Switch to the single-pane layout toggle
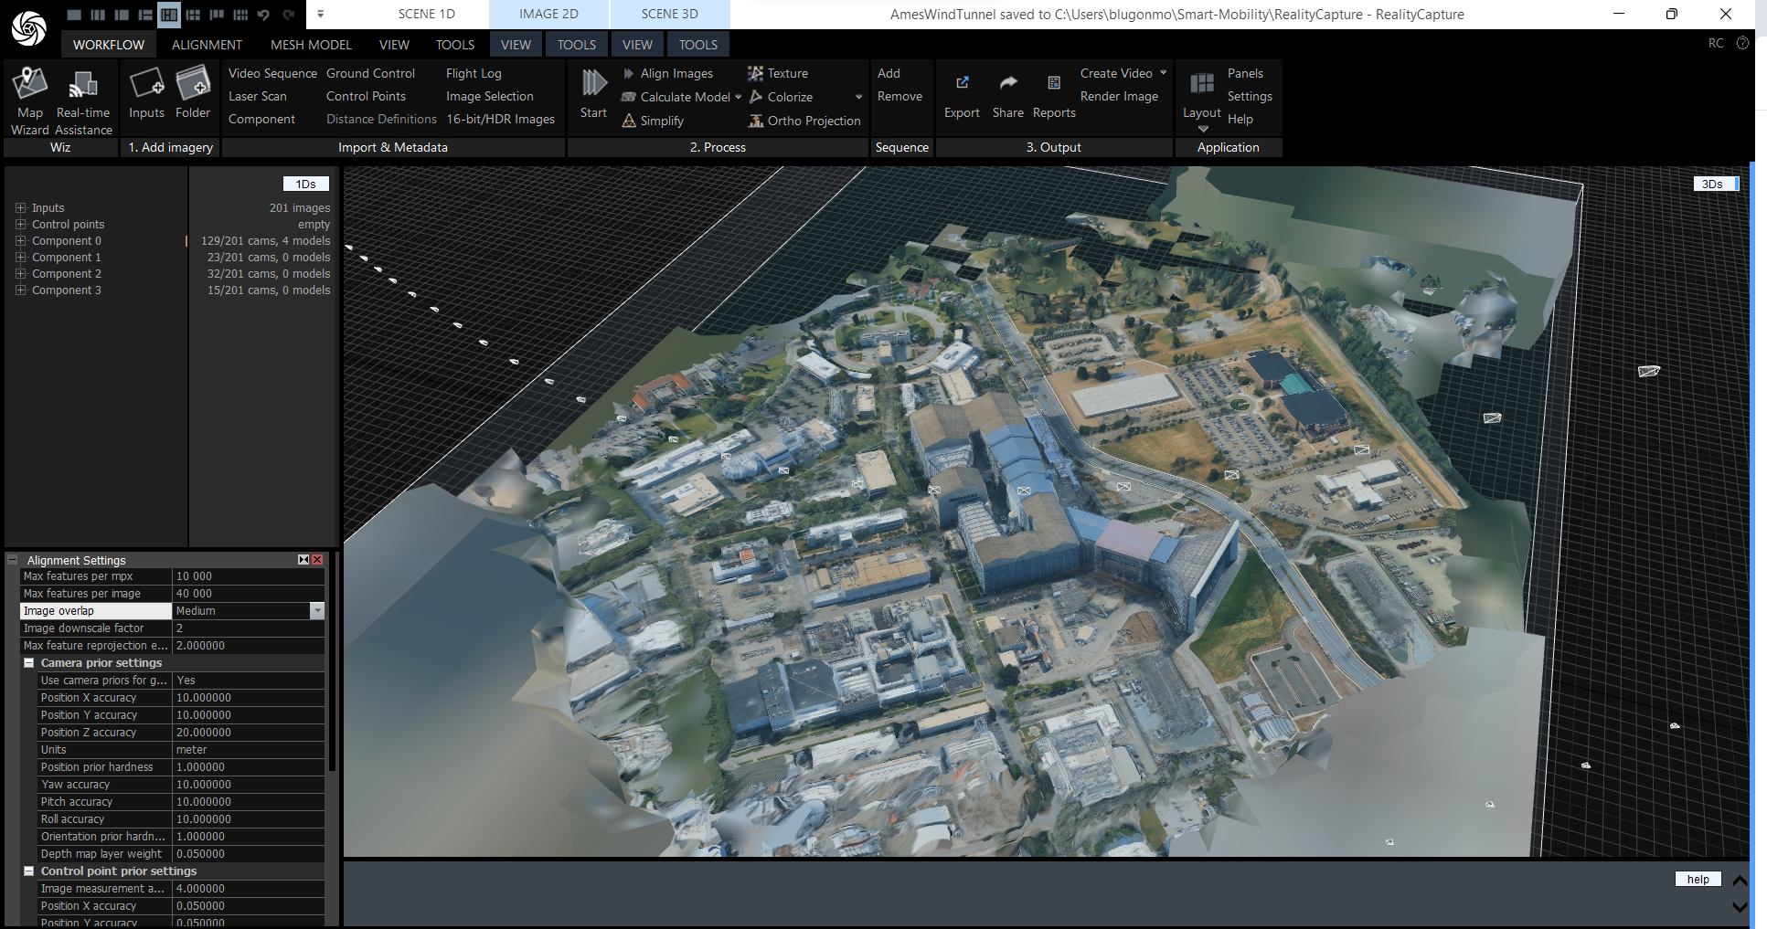Screen dimensions: 1767x929 (74, 15)
